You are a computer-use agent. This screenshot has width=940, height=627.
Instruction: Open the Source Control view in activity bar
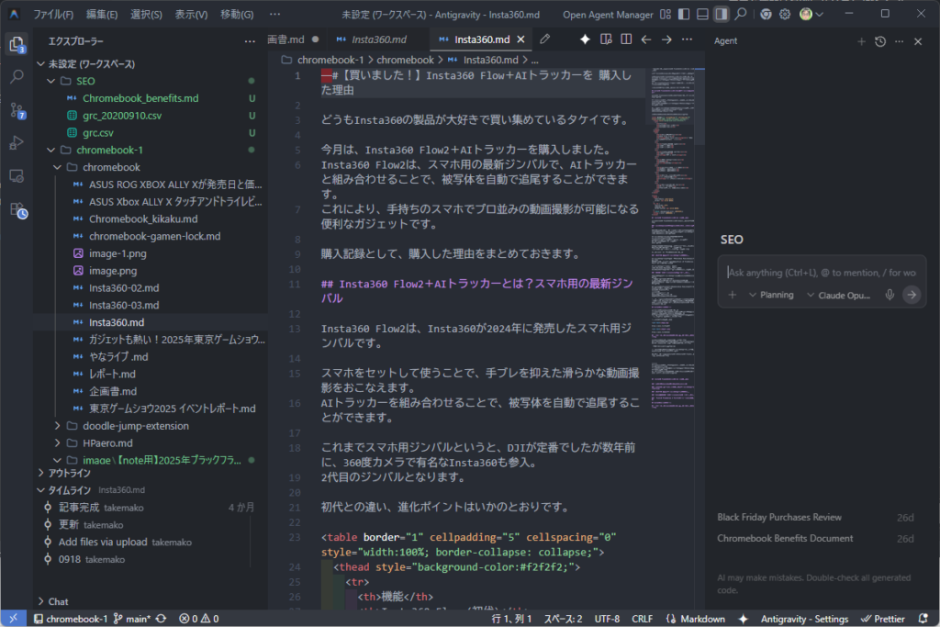17,110
